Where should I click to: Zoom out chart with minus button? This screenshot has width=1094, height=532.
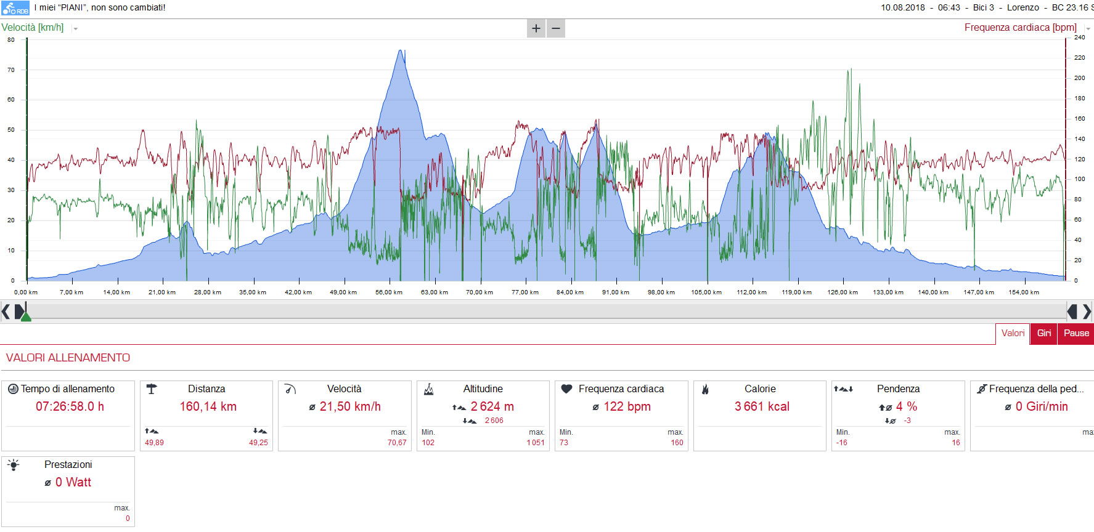[x=556, y=28]
